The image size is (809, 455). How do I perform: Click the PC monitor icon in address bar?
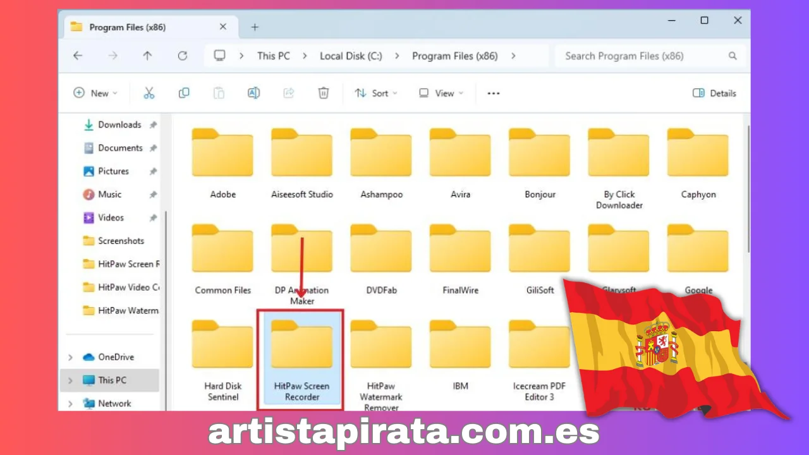pos(219,56)
